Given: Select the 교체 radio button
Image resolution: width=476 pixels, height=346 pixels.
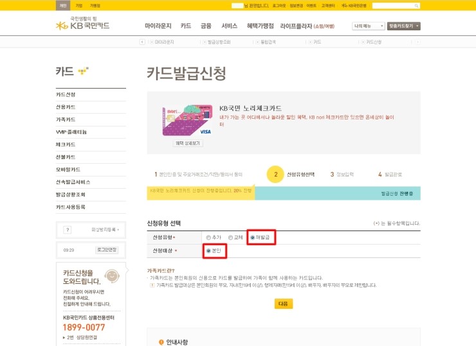Looking at the screenshot, I should click(230, 238).
